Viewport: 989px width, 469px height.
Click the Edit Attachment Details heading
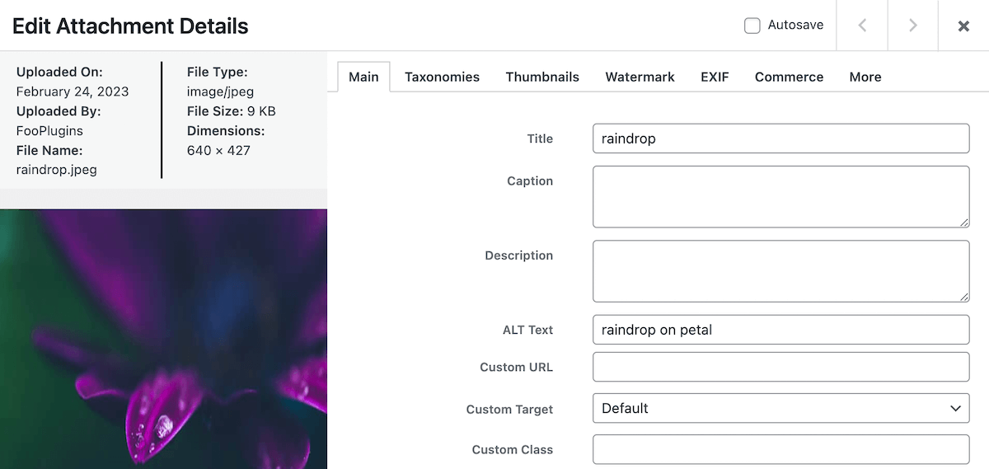pyautogui.click(x=130, y=26)
